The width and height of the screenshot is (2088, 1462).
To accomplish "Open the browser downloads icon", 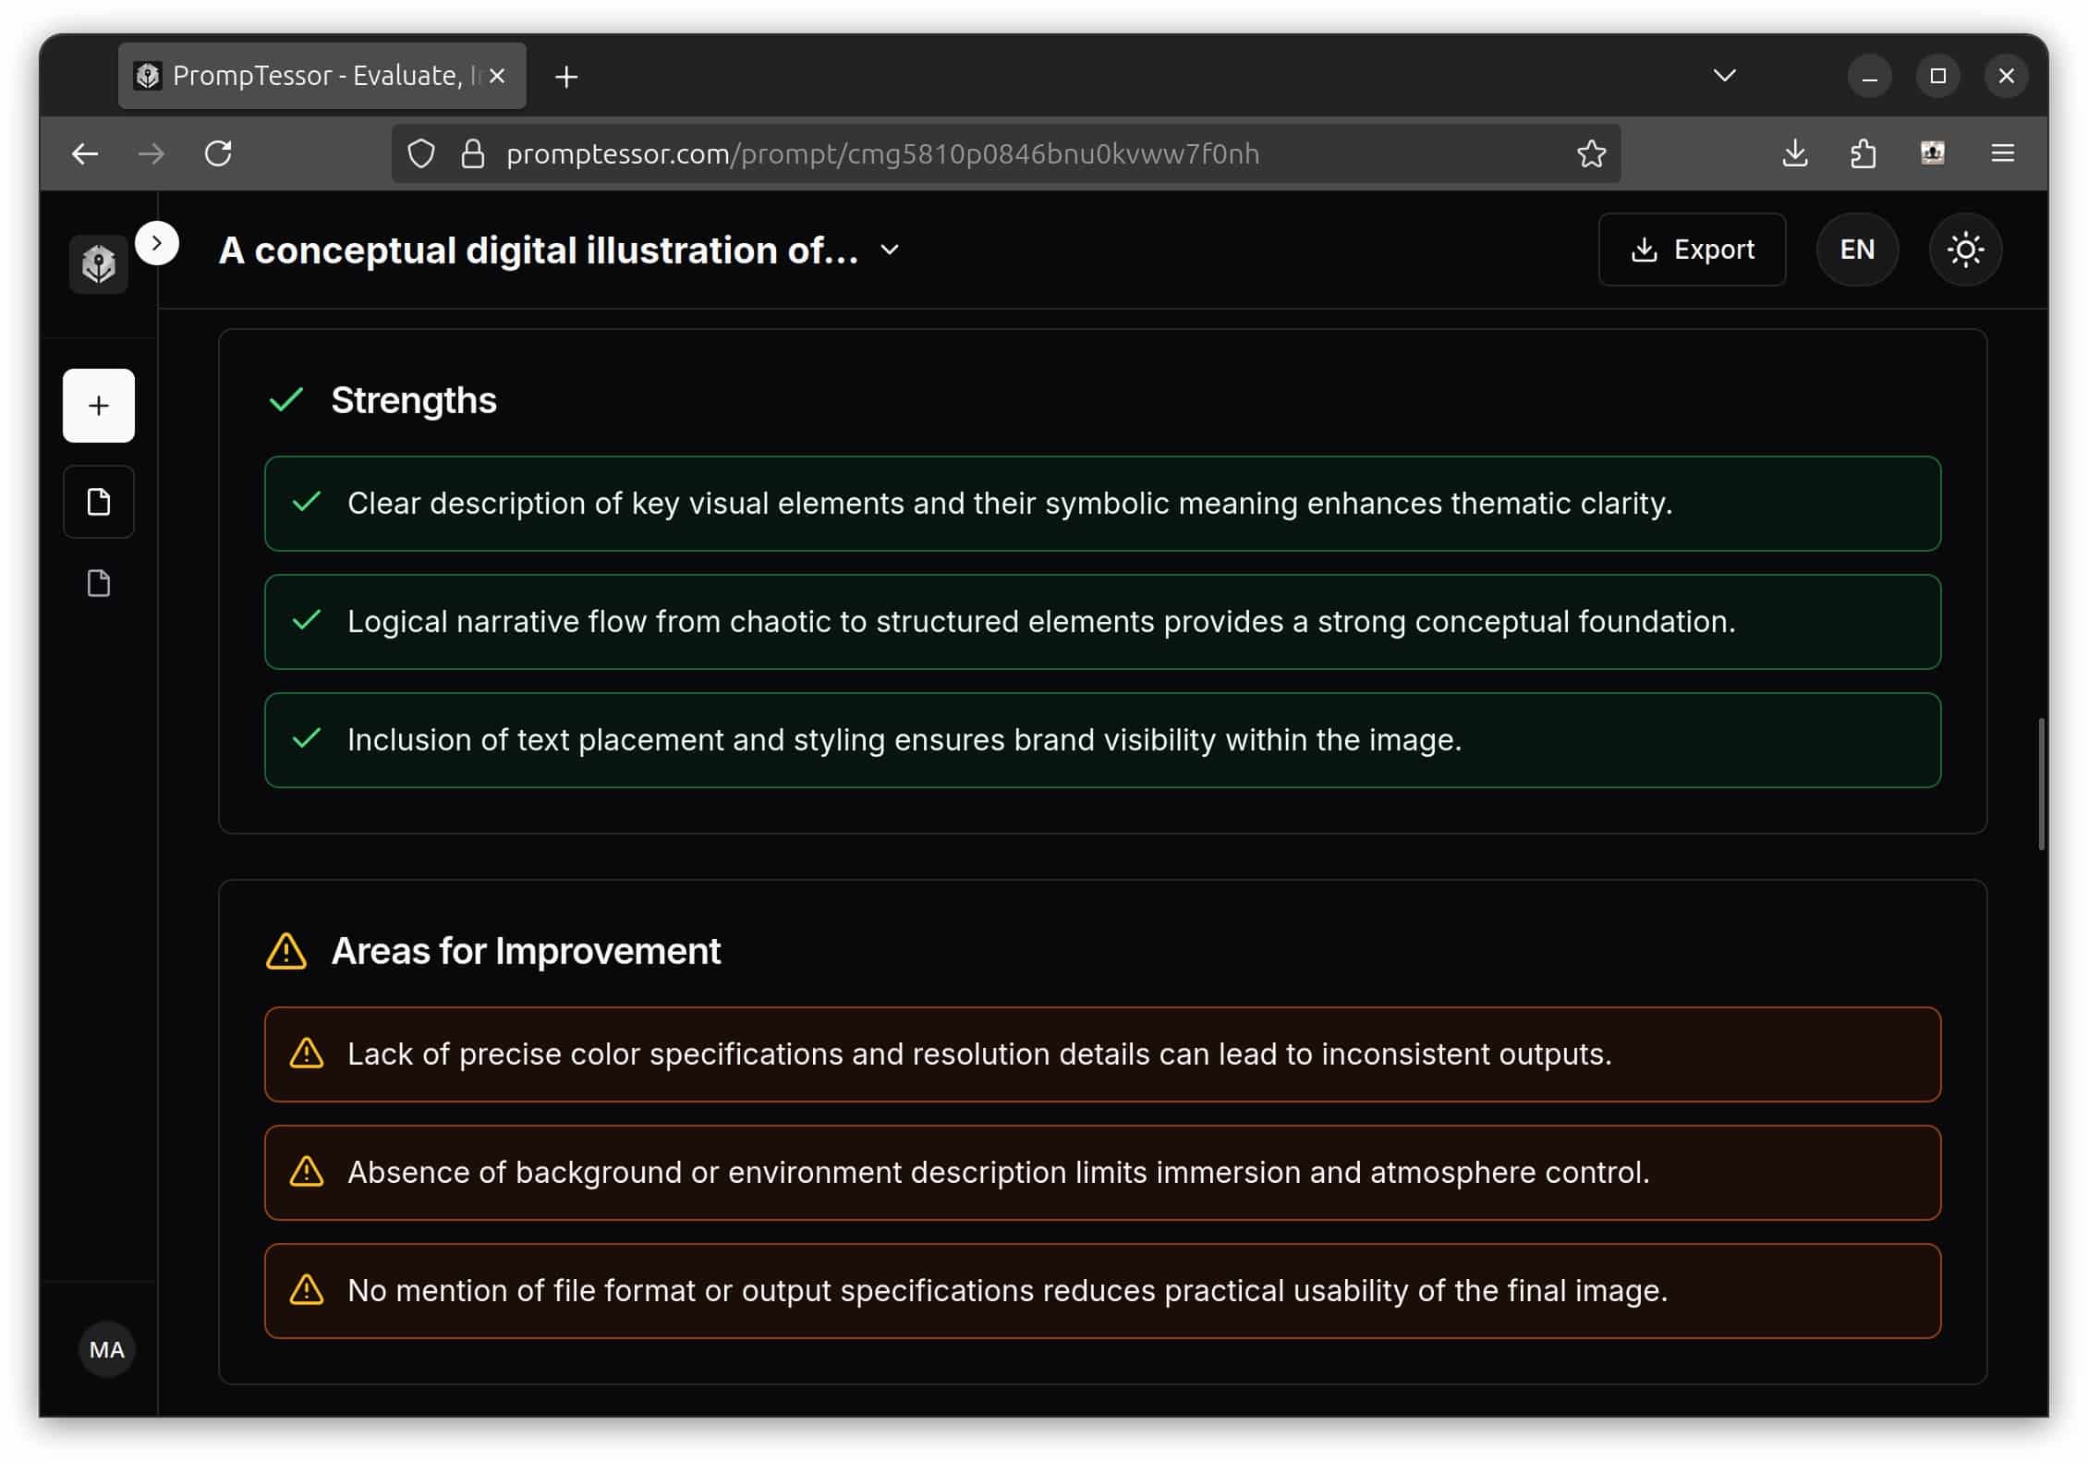I will 1794,153.
